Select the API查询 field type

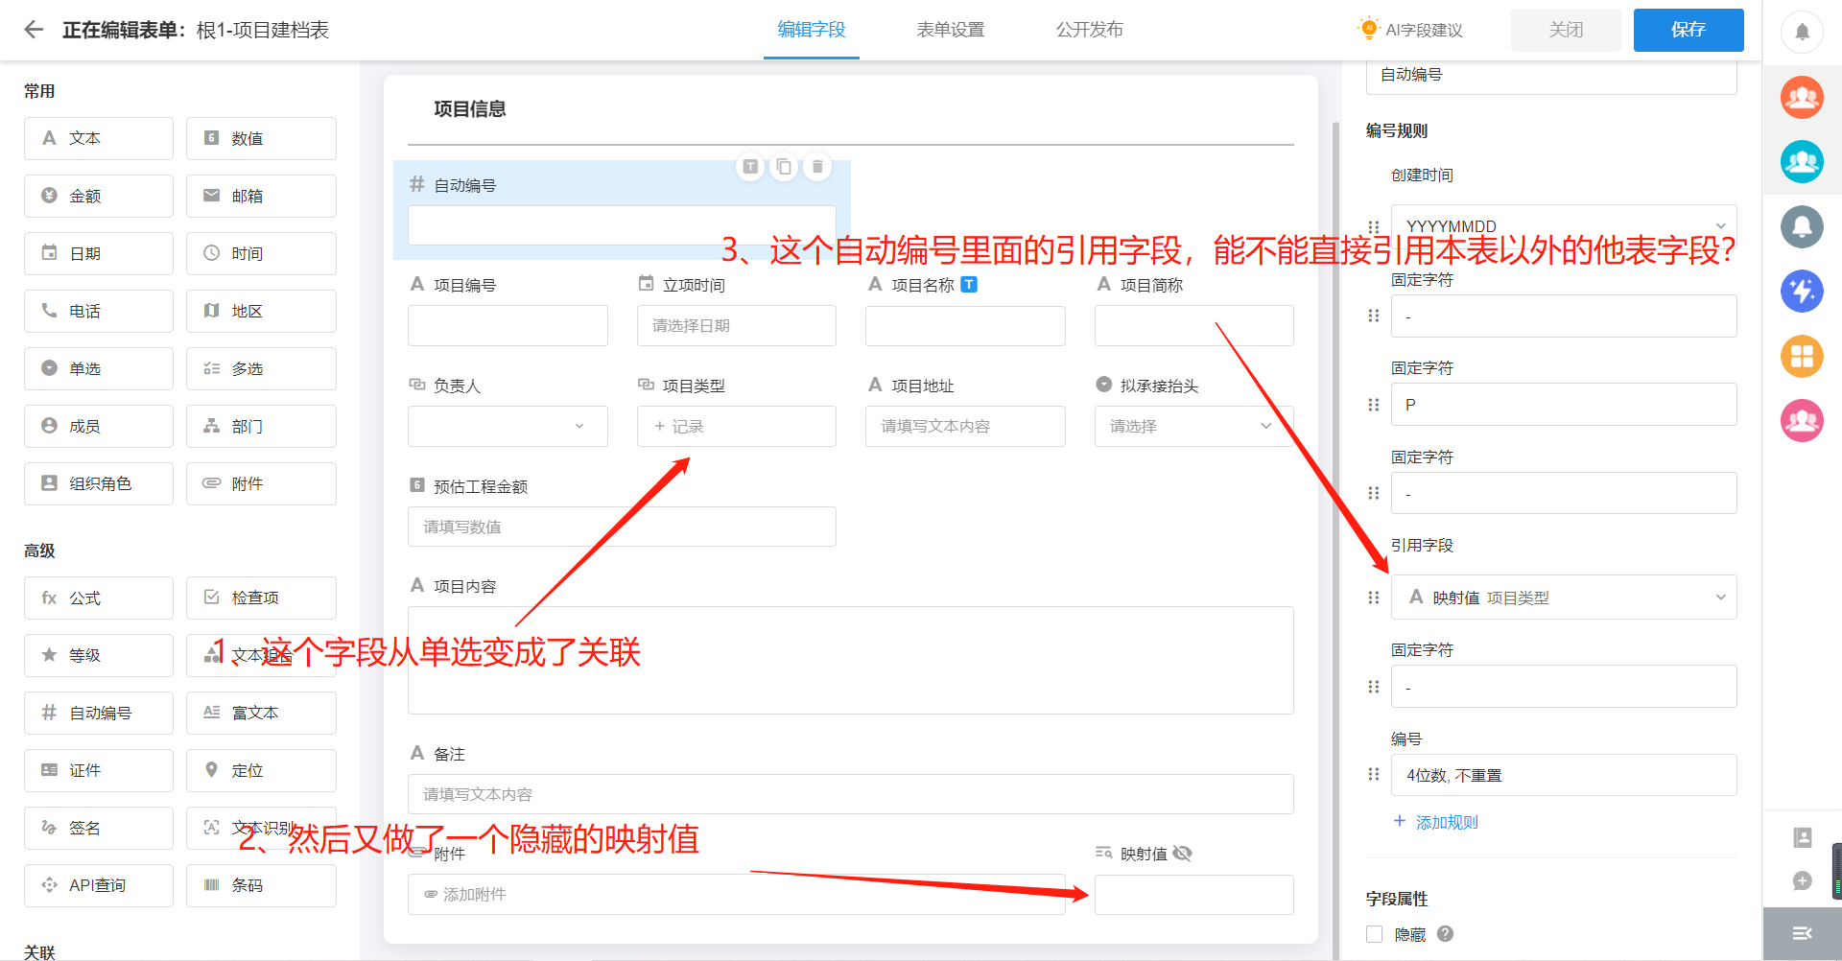pyautogui.click(x=98, y=885)
